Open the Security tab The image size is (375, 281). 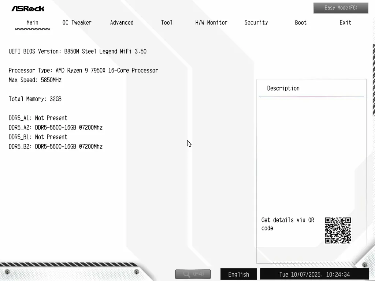(256, 23)
